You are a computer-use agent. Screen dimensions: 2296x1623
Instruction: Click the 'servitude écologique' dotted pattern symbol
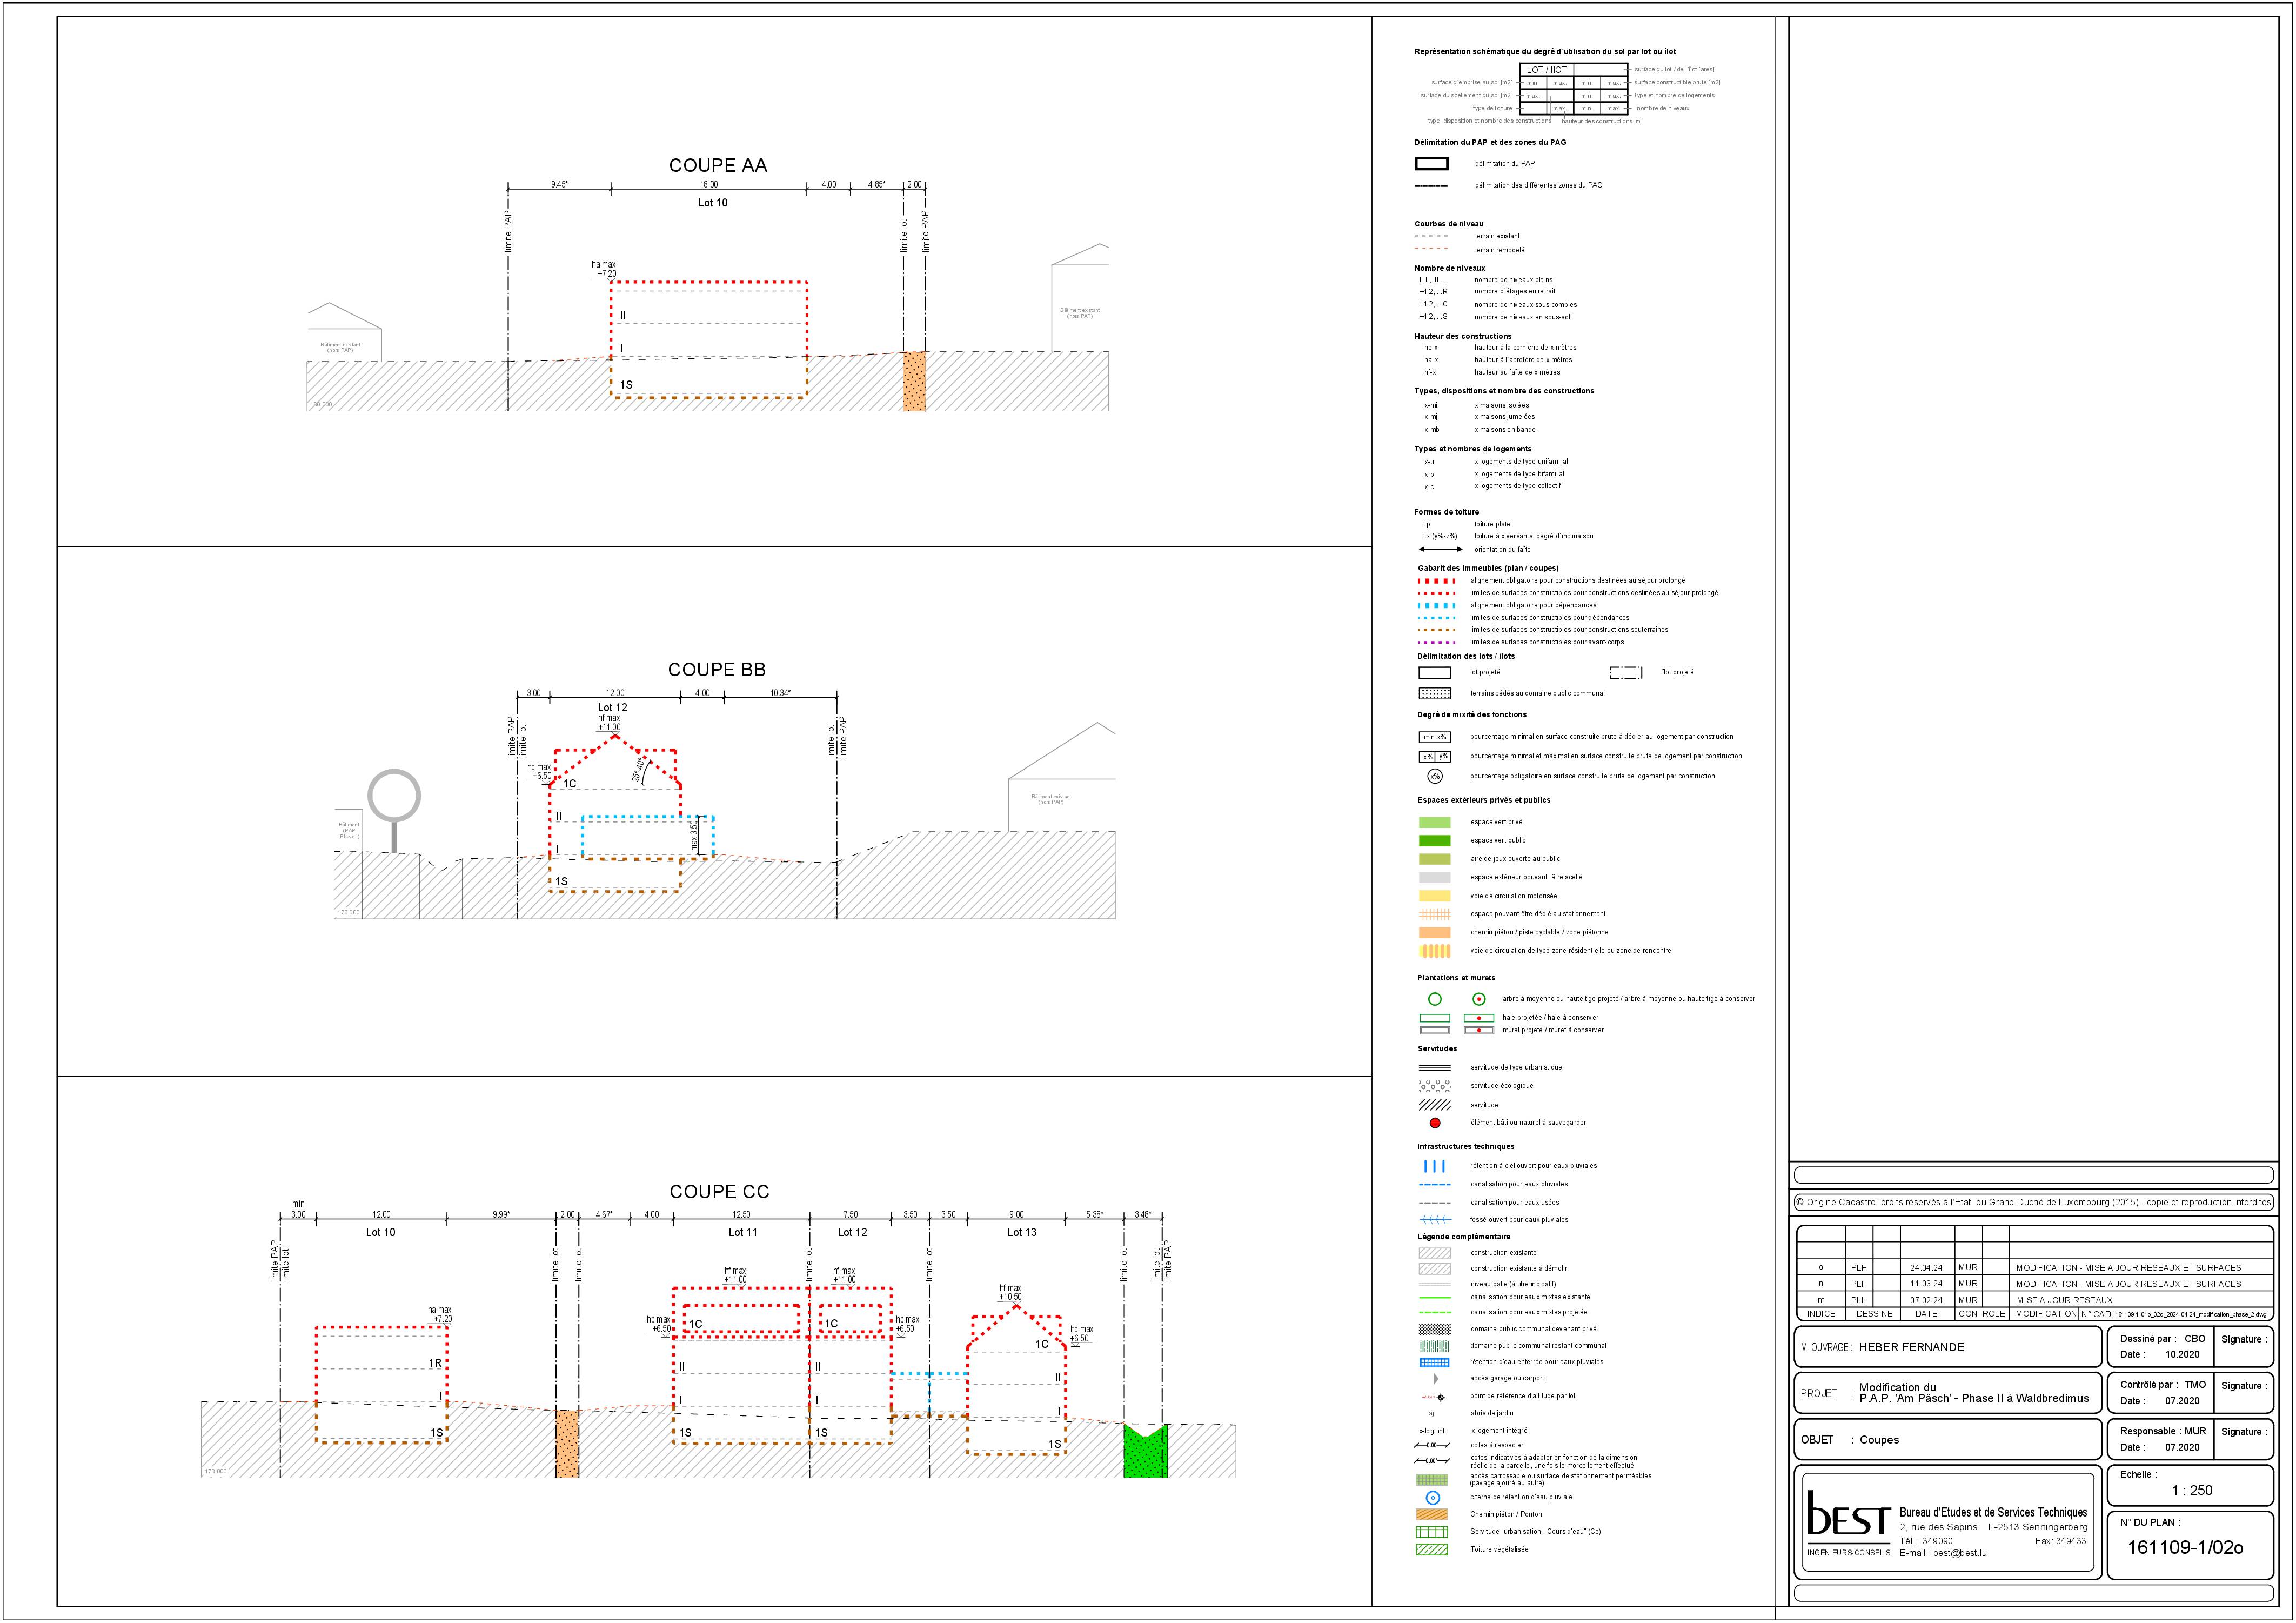(x=1434, y=1086)
